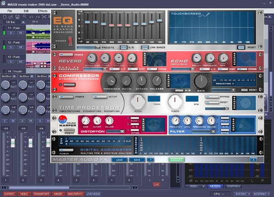This screenshot has width=274, height=197.
Task: Open the Effects menu
Action: pos(42,11)
